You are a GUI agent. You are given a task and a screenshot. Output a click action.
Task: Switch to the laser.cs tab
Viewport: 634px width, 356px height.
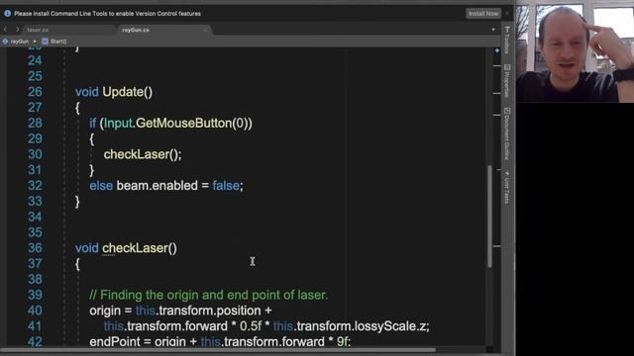[38, 30]
